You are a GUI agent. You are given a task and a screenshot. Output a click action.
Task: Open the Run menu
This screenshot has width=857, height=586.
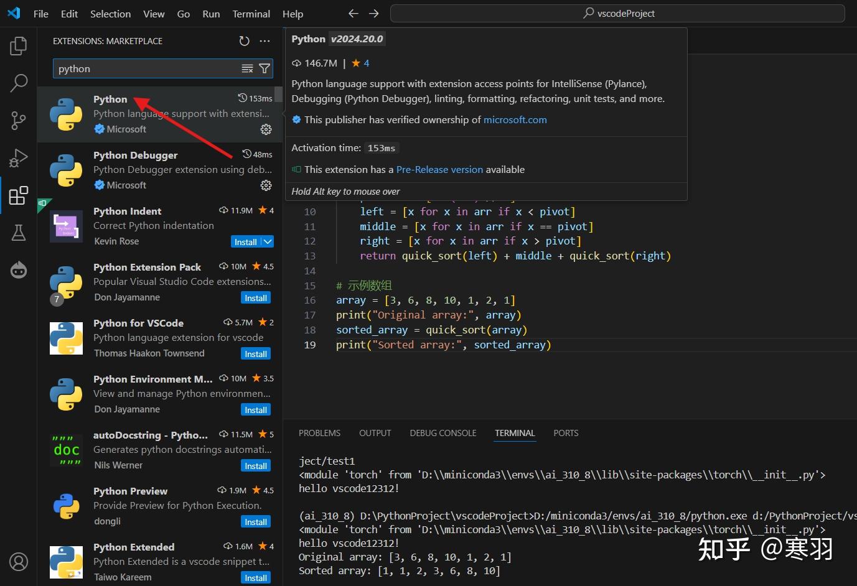pyautogui.click(x=210, y=13)
